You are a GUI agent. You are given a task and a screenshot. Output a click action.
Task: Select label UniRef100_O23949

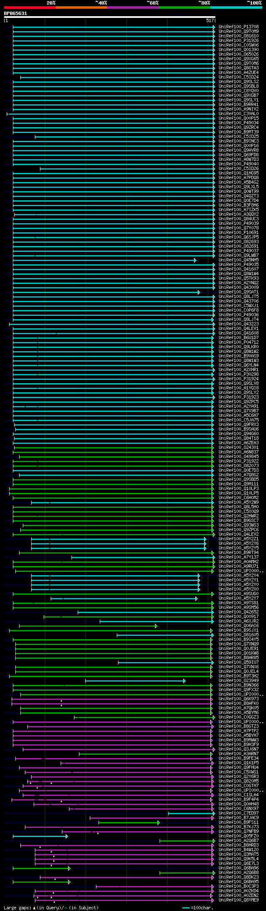[239, 681]
